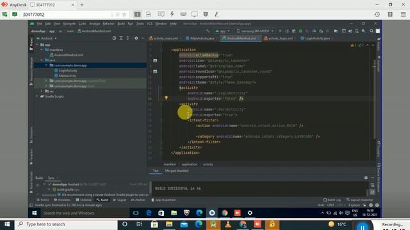Click Collapse All in Project panel
410x230 pixels.
(128, 38)
